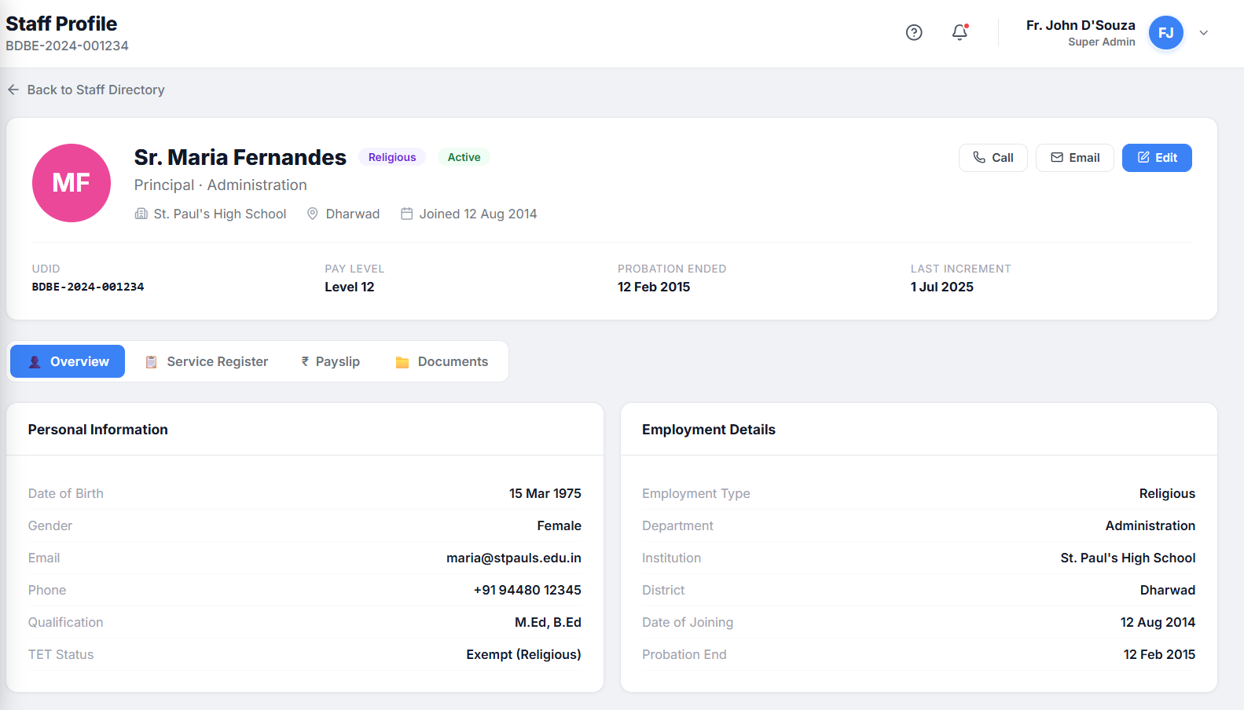
Task: Click the Exempt (Religious) TET status
Action: coord(523,654)
